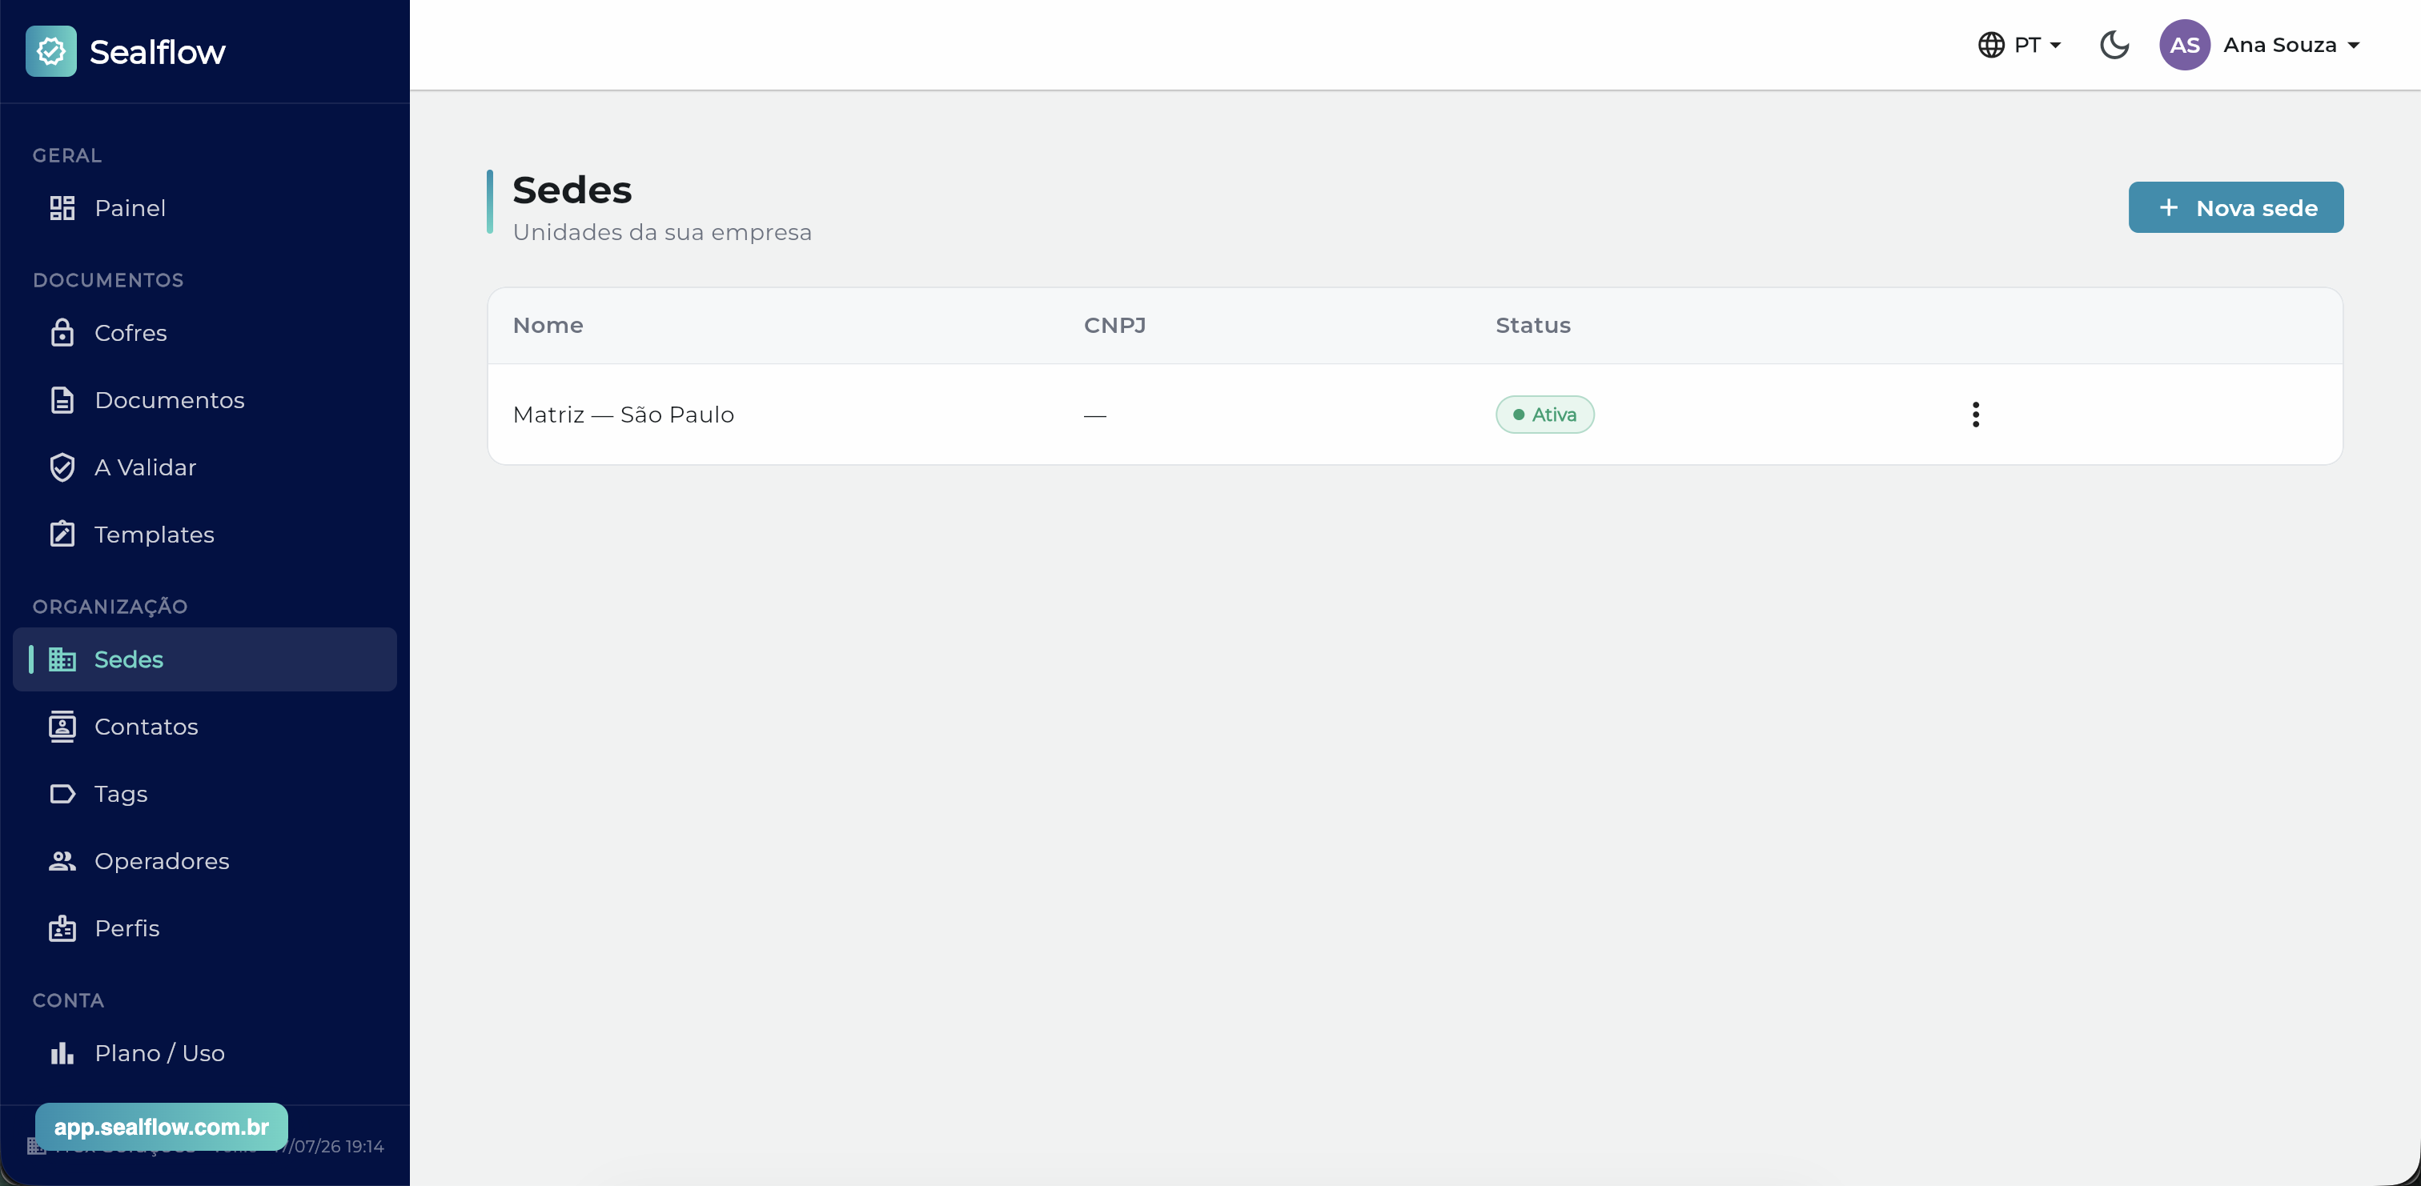This screenshot has width=2421, height=1186.
Task: Click the Status column header
Action: (1533, 325)
